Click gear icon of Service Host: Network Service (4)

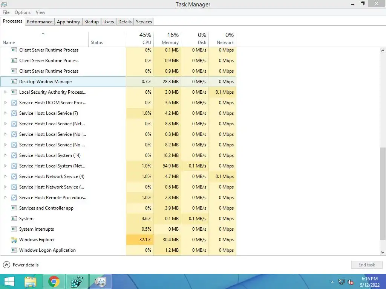[x=14, y=176]
